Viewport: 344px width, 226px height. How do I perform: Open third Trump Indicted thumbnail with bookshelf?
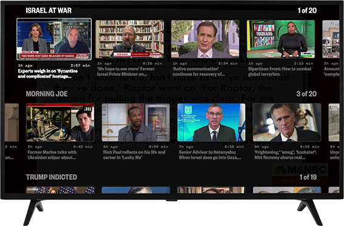tap(211, 190)
